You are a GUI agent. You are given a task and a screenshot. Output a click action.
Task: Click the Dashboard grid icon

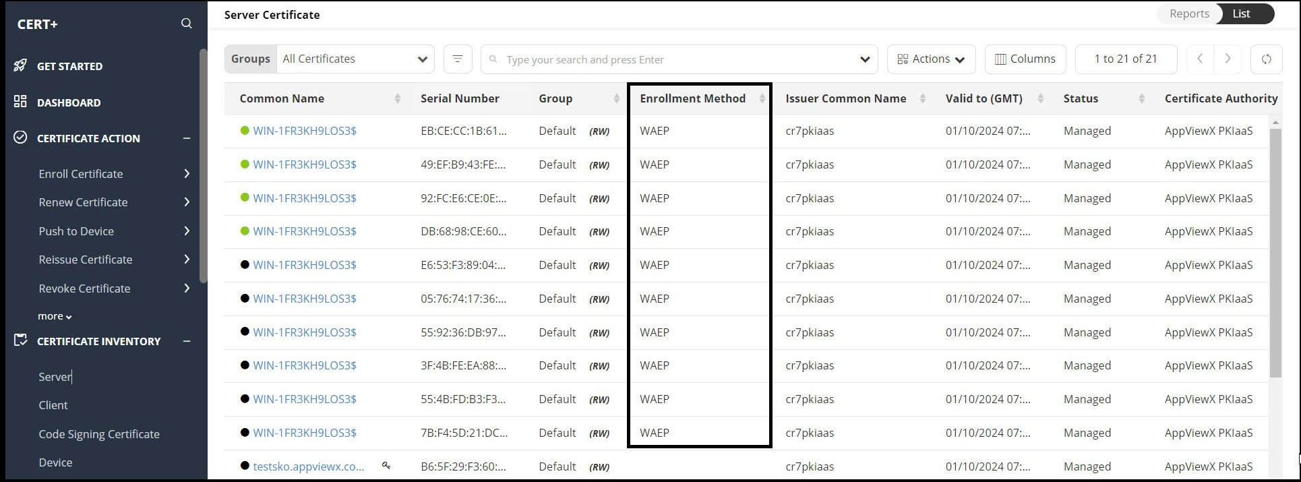[x=20, y=102]
